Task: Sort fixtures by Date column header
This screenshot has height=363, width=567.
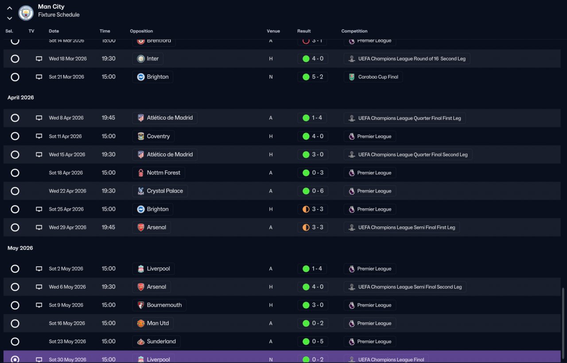Action: [x=54, y=31]
